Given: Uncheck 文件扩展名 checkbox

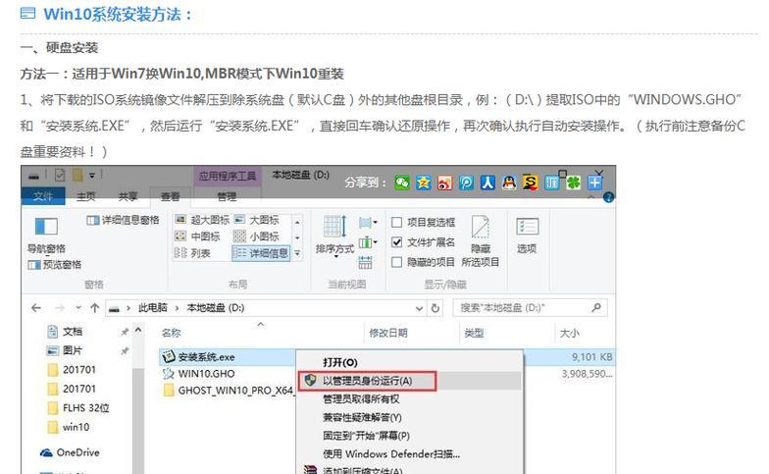Looking at the screenshot, I should click(396, 242).
